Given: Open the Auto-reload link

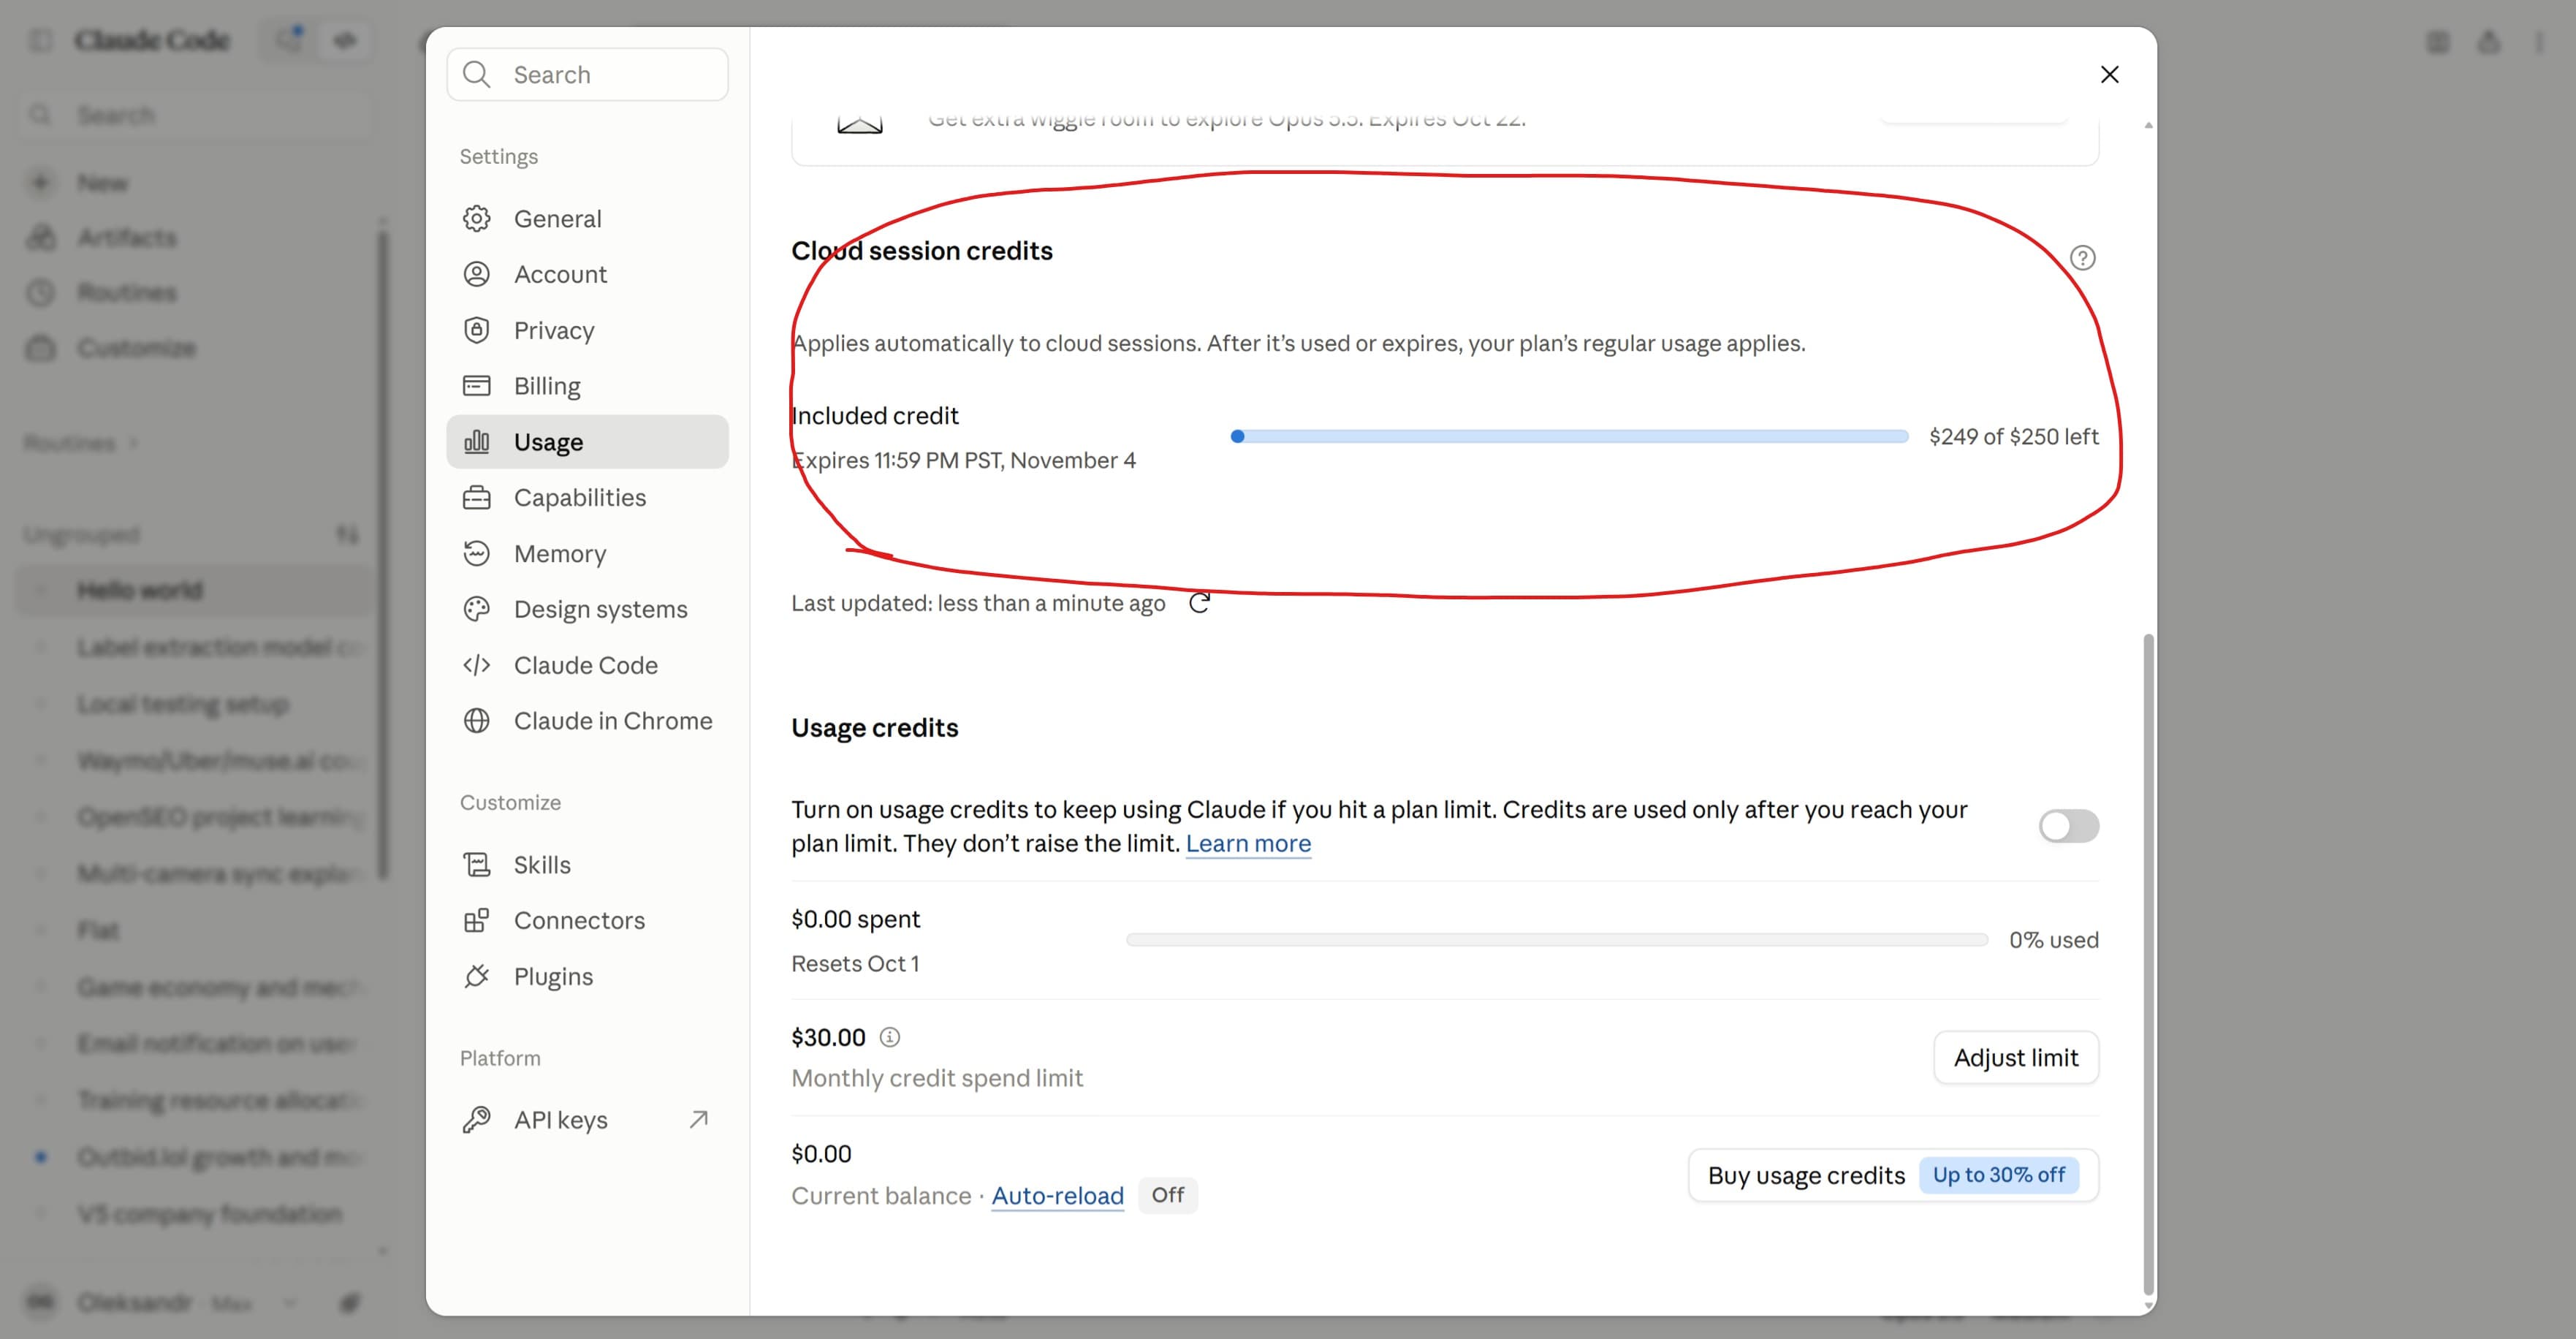Looking at the screenshot, I should [x=1057, y=1195].
